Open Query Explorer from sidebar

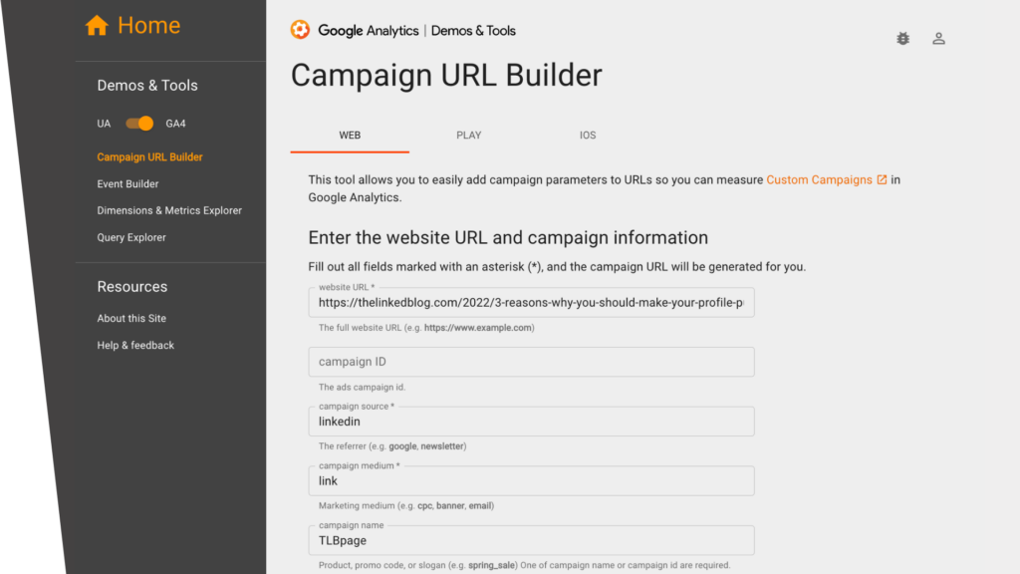click(131, 237)
